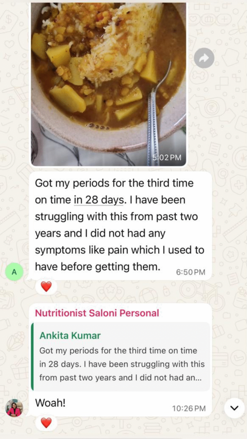Select the 'Woah!' message text
247x439 pixels.
(50, 403)
